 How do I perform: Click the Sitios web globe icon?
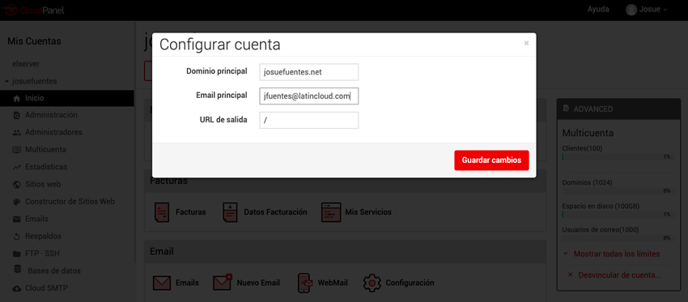click(17, 185)
